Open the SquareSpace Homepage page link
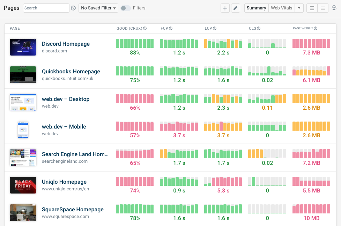The height and width of the screenshot is (226, 341). tap(73, 209)
